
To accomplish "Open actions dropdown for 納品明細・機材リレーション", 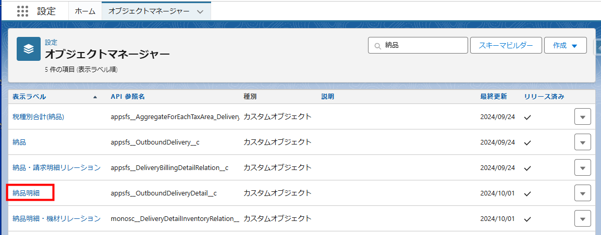I will click(x=582, y=218).
